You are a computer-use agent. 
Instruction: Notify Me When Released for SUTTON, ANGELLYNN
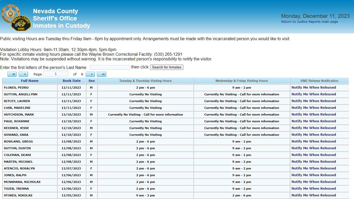pos(314,94)
